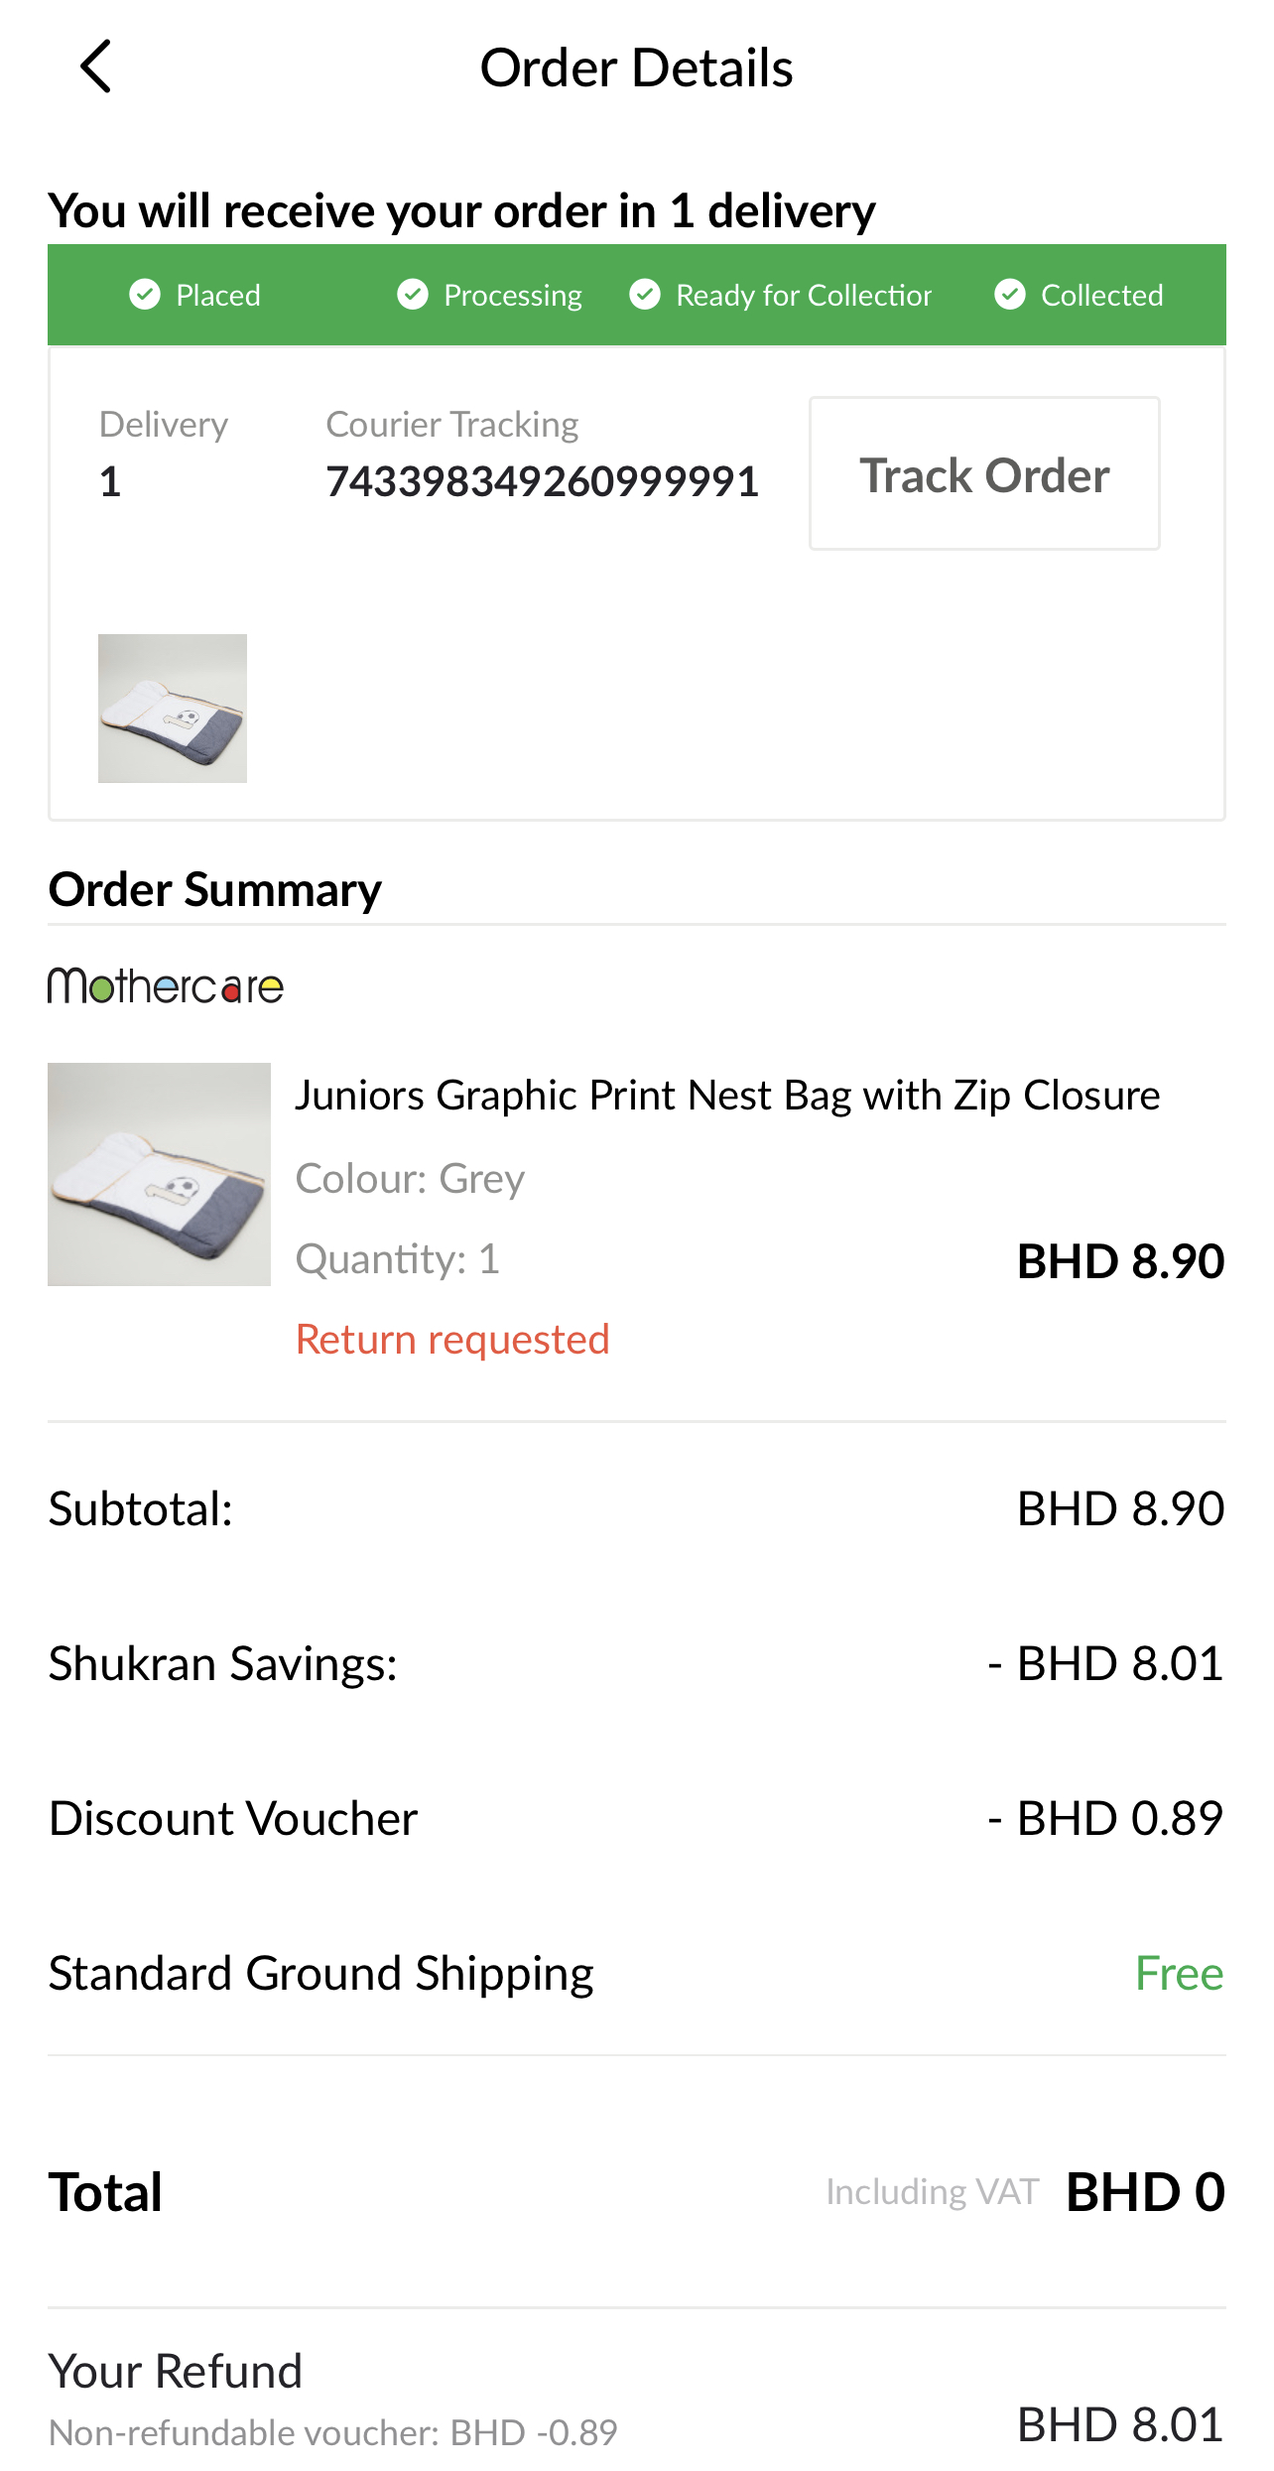Screen dimensions: 1274x2471
Task: Click the Collected status checkmark icon
Action: point(1010,295)
